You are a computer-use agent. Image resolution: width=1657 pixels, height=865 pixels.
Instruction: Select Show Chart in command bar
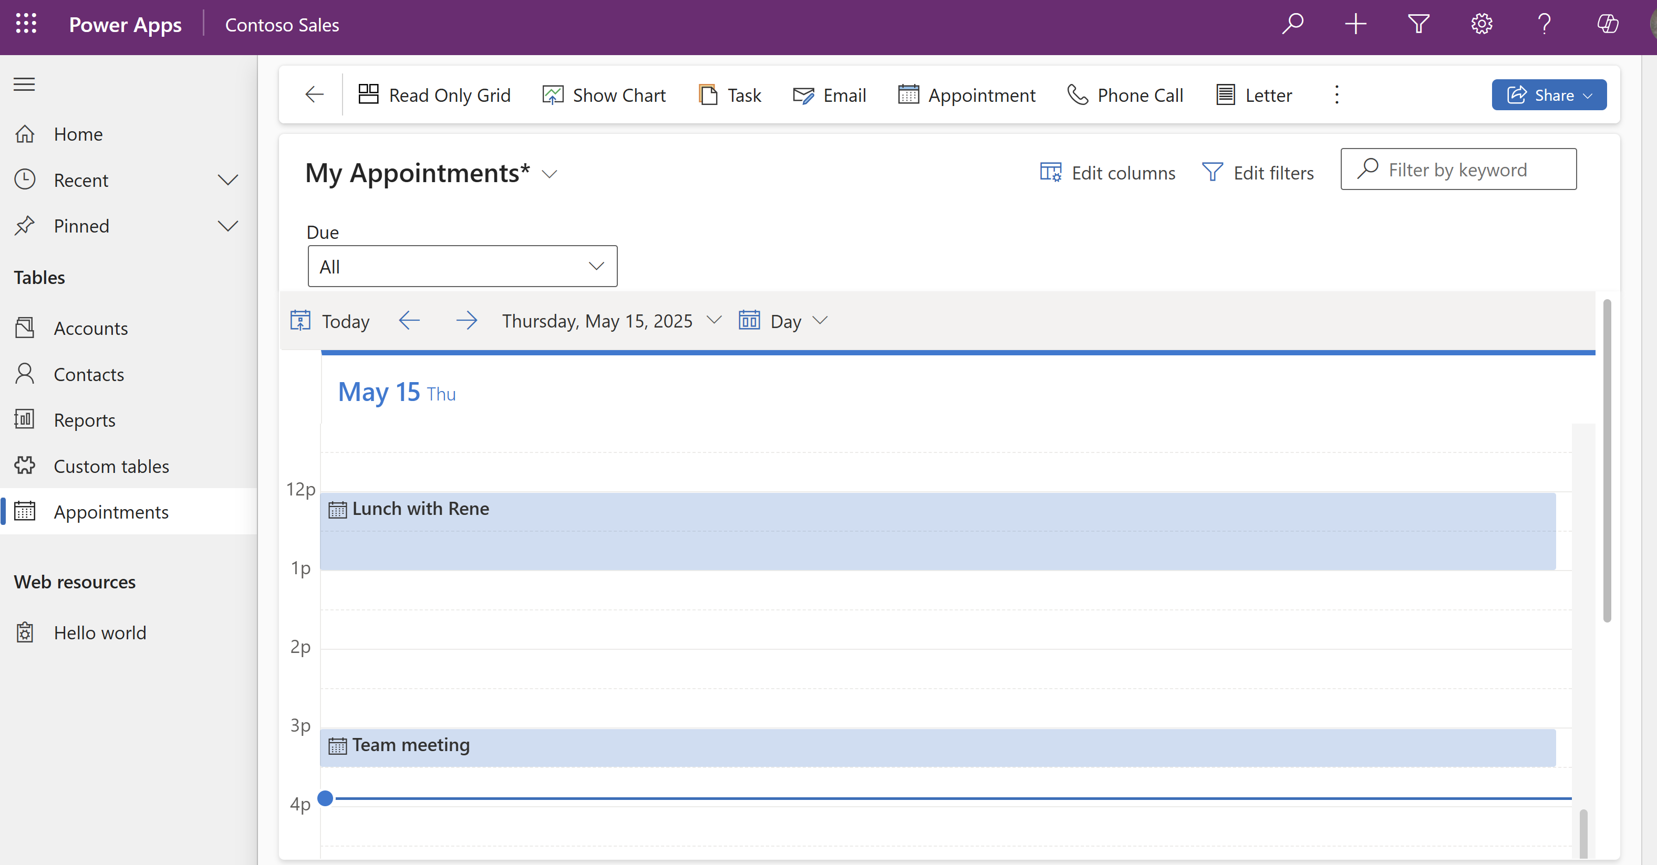(605, 95)
